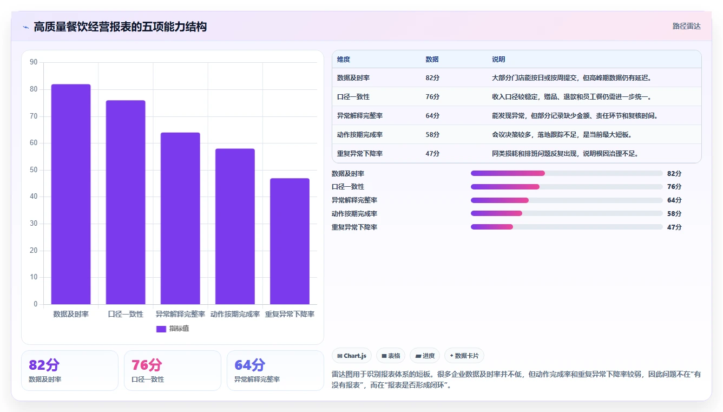Toggle the 指标值 legend color swatch
This screenshot has height=412, width=723.
tap(161, 329)
